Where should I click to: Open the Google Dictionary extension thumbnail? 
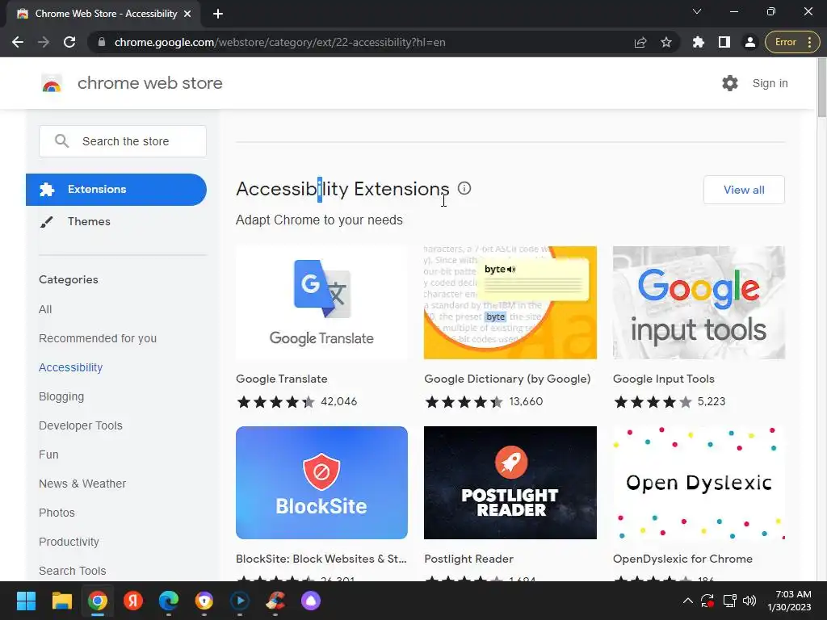pyautogui.click(x=510, y=303)
